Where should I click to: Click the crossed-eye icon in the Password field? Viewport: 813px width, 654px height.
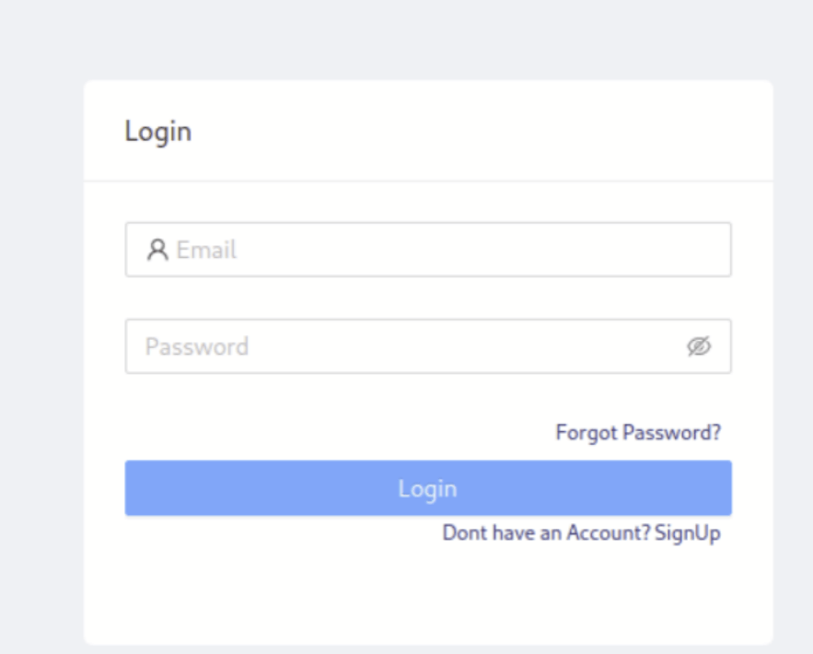[x=701, y=346]
